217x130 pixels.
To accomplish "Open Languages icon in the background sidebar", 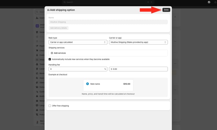I will pos(37,105).
